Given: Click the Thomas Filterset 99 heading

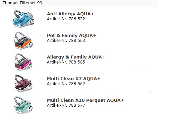Looking at the screenshot, I should [x=23, y=3].
